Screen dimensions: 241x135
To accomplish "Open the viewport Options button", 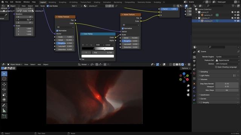I will coord(186,68).
